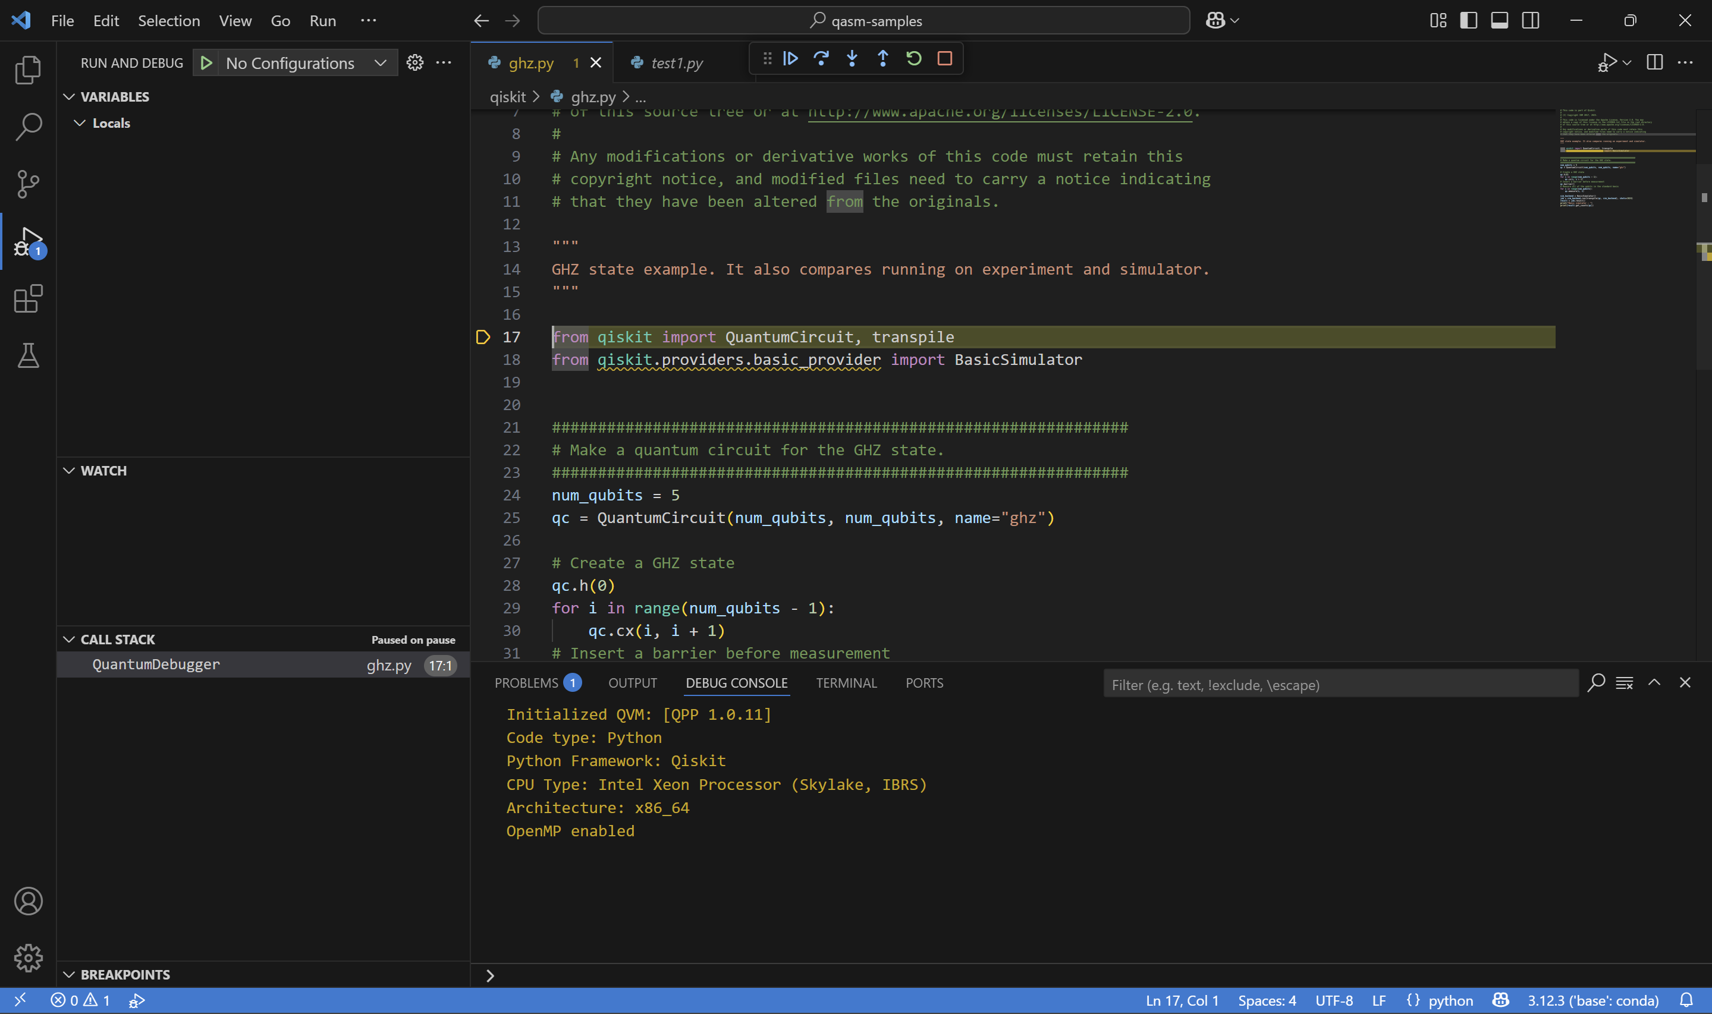1712x1014 pixels.
Task: Click the debug console filter input
Action: click(x=1340, y=685)
